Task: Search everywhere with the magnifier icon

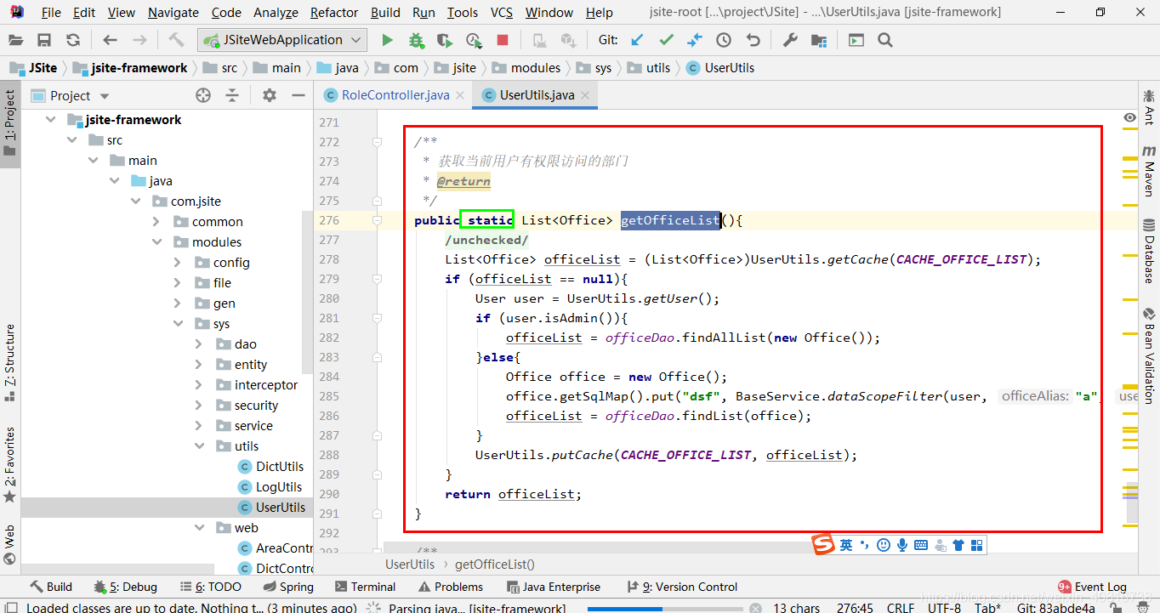Action: coord(885,40)
